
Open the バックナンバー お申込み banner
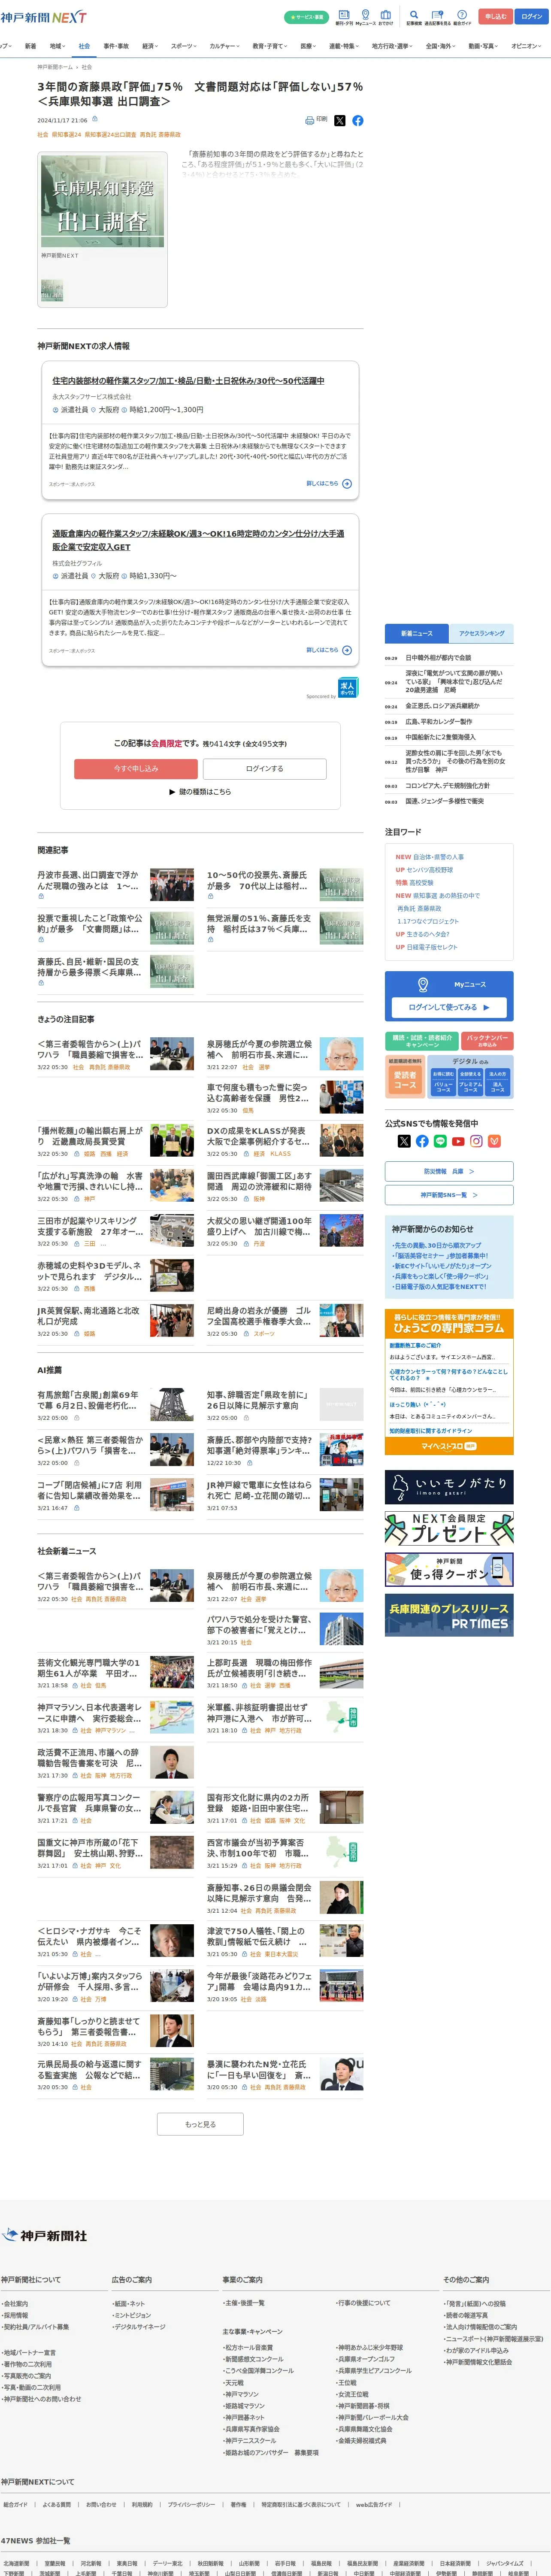click(x=487, y=1041)
